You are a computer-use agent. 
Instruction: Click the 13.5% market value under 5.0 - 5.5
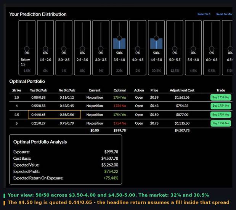tap(175, 71)
